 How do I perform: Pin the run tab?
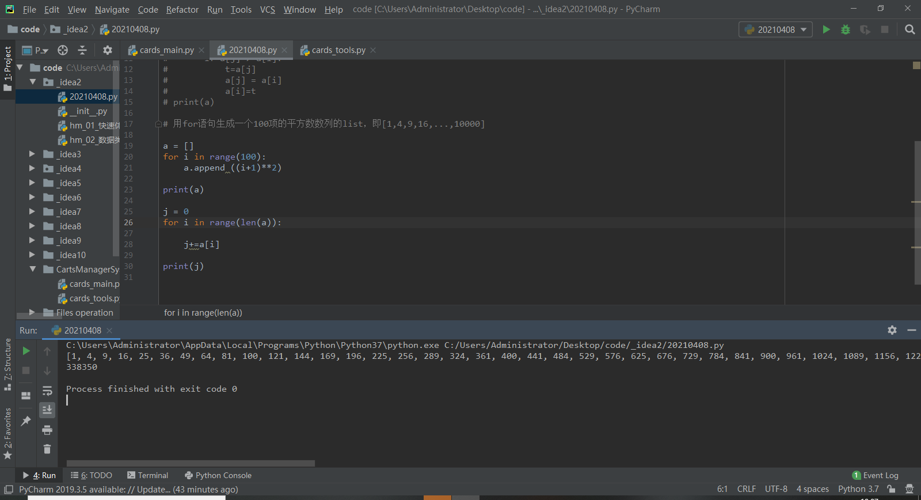(26, 421)
